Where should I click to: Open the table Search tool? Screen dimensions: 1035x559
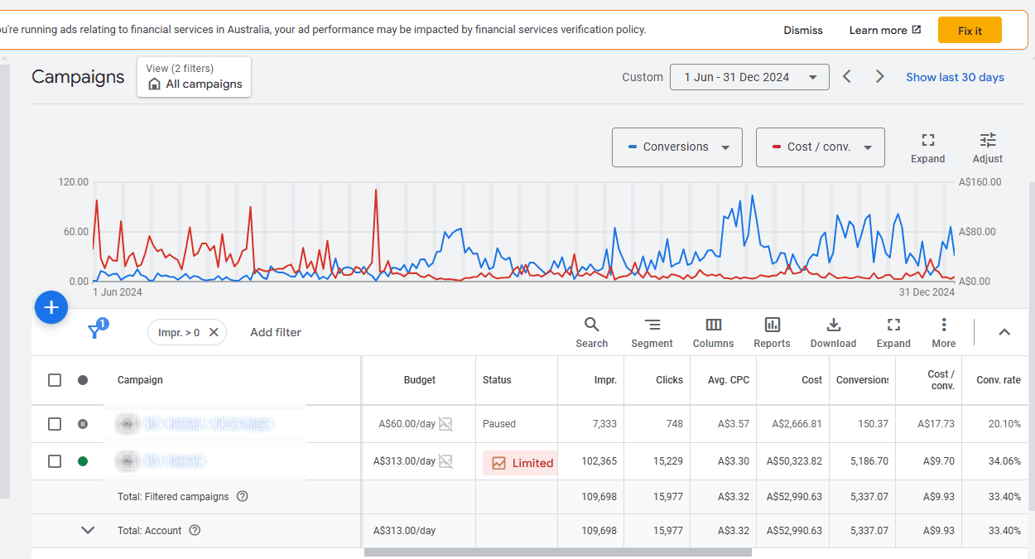tap(592, 332)
